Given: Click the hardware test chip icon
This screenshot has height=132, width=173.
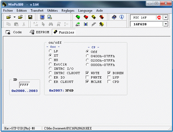Looking at the screenshot, I should tap(86, 24).
